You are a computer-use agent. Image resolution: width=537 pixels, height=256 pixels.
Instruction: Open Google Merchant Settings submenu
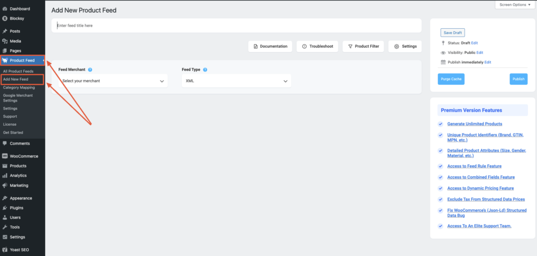tap(18, 98)
